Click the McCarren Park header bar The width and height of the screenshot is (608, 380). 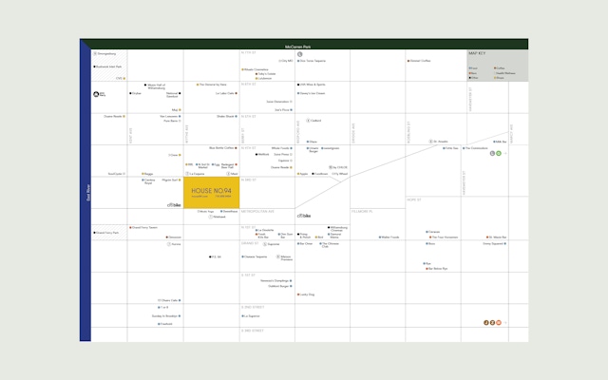coord(303,45)
